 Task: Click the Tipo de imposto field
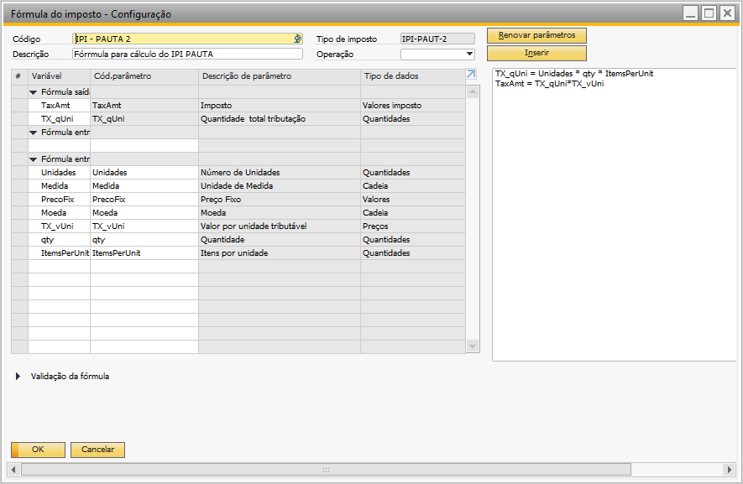point(437,39)
